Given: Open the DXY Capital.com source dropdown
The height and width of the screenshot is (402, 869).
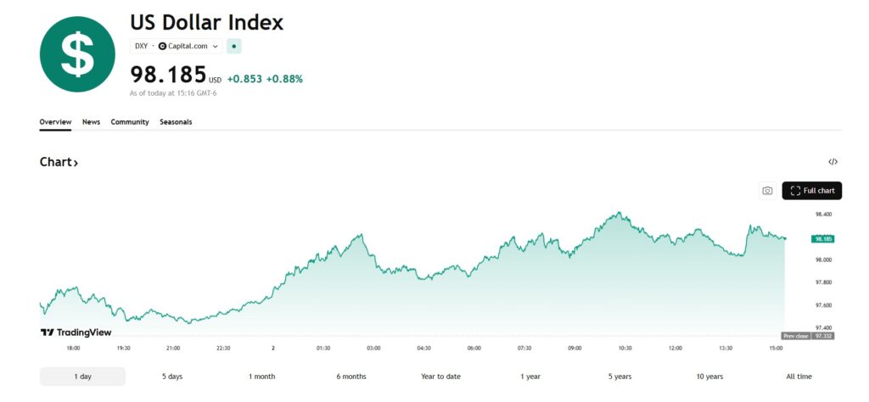Looking at the screenshot, I should (177, 46).
